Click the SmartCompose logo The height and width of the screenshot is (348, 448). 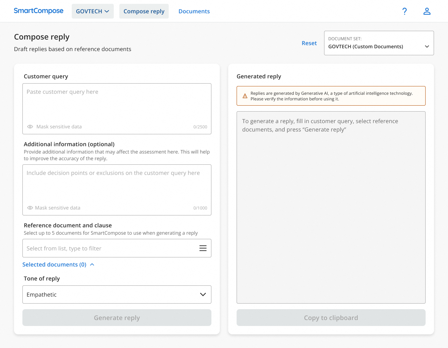[x=38, y=11]
